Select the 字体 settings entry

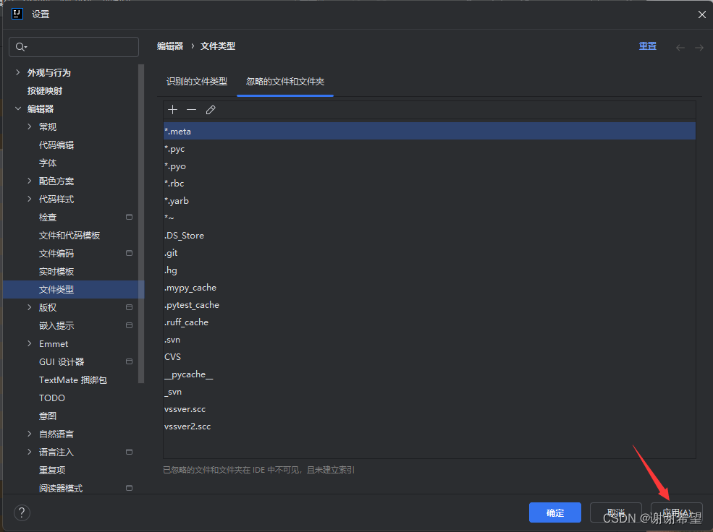pyautogui.click(x=48, y=163)
